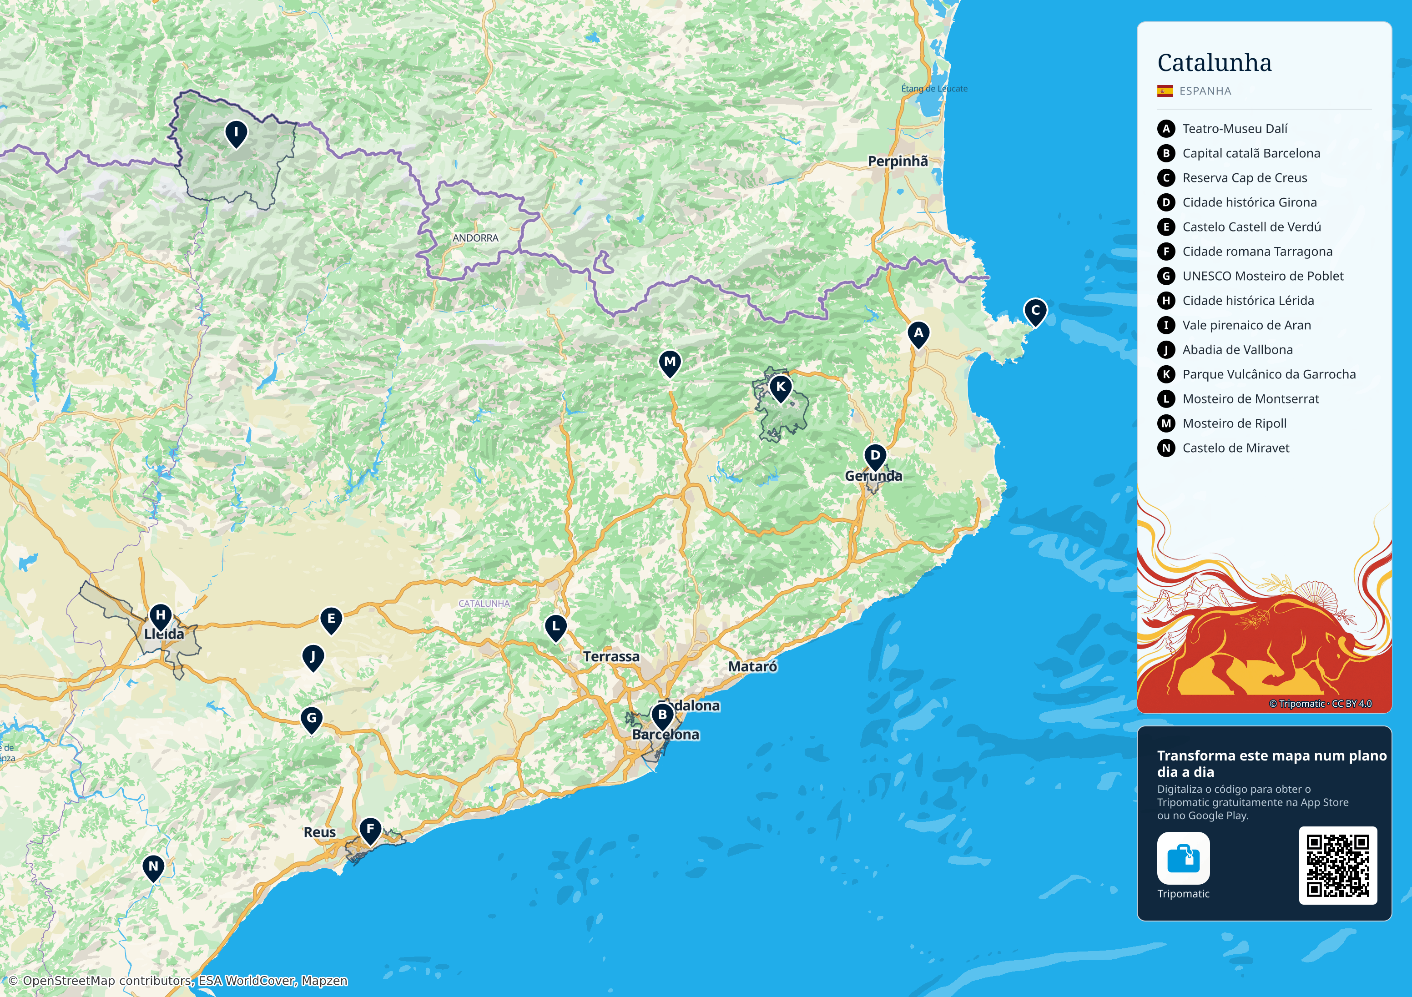Image resolution: width=1412 pixels, height=997 pixels.
Task: Click the Transforma este mapa heading
Action: [x=1272, y=764]
